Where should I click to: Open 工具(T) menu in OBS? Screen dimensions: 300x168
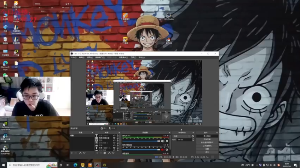133,57
